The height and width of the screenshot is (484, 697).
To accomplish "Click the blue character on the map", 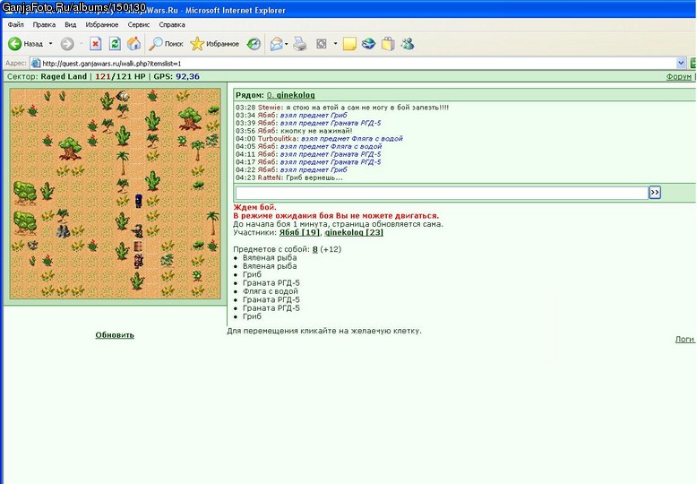I will (139, 201).
